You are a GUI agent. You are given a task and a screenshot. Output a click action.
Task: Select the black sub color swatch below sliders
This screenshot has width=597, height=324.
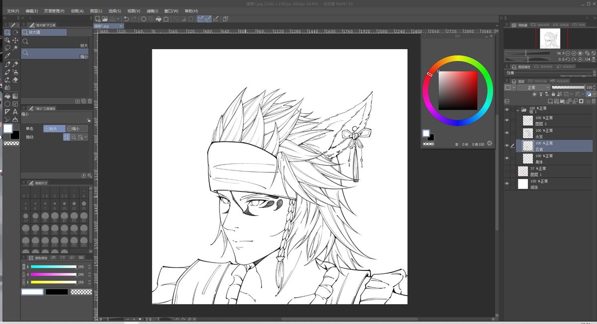pyautogui.click(x=57, y=292)
